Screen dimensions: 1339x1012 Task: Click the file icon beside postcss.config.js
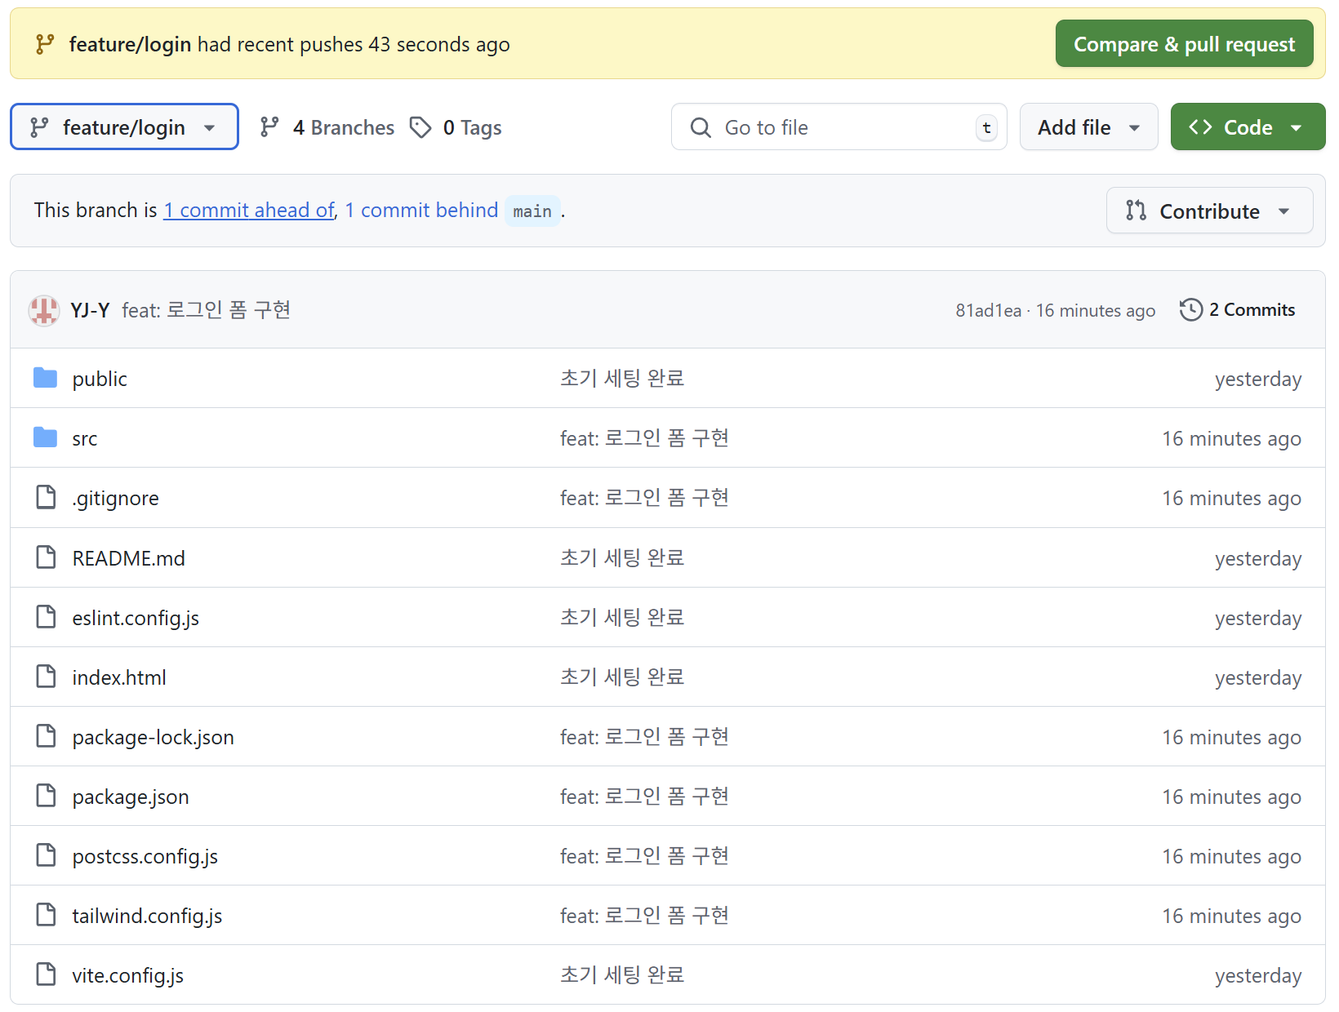47,855
